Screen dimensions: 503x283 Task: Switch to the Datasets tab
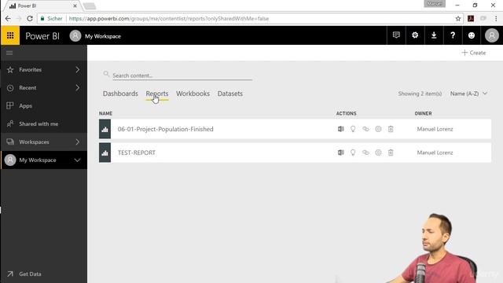click(230, 94)
